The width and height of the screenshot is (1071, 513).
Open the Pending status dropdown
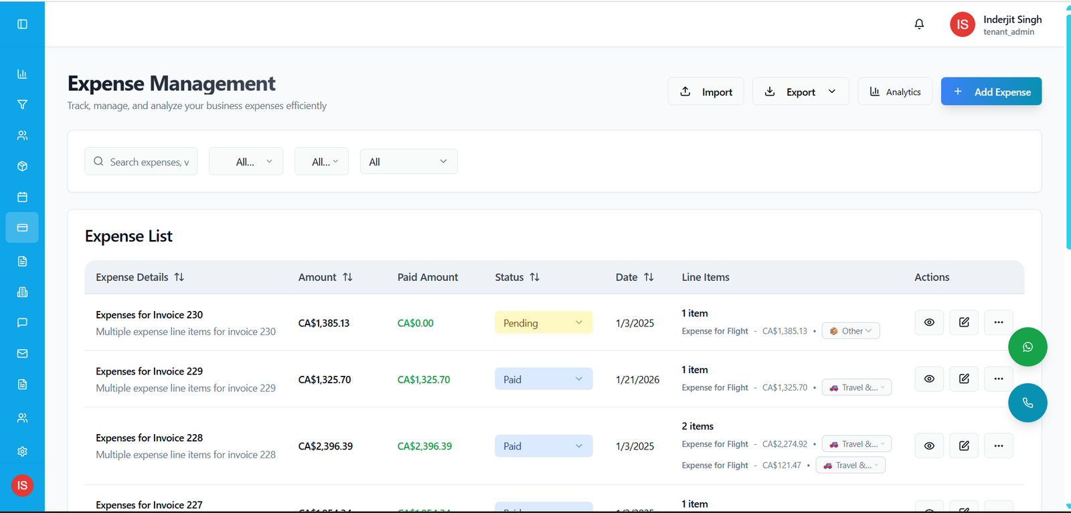click(543, 323)
